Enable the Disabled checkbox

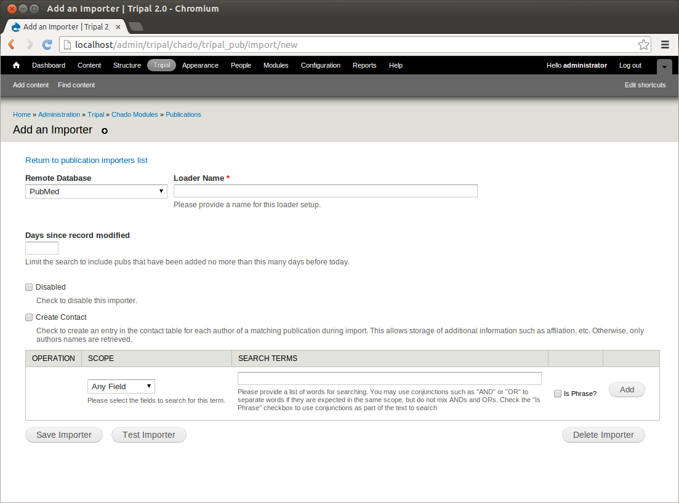tap(29, 287)
